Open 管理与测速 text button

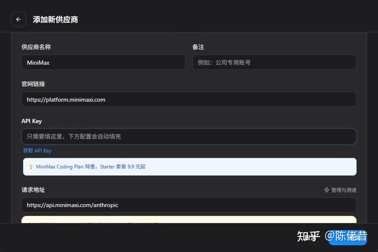click(344, 190)
